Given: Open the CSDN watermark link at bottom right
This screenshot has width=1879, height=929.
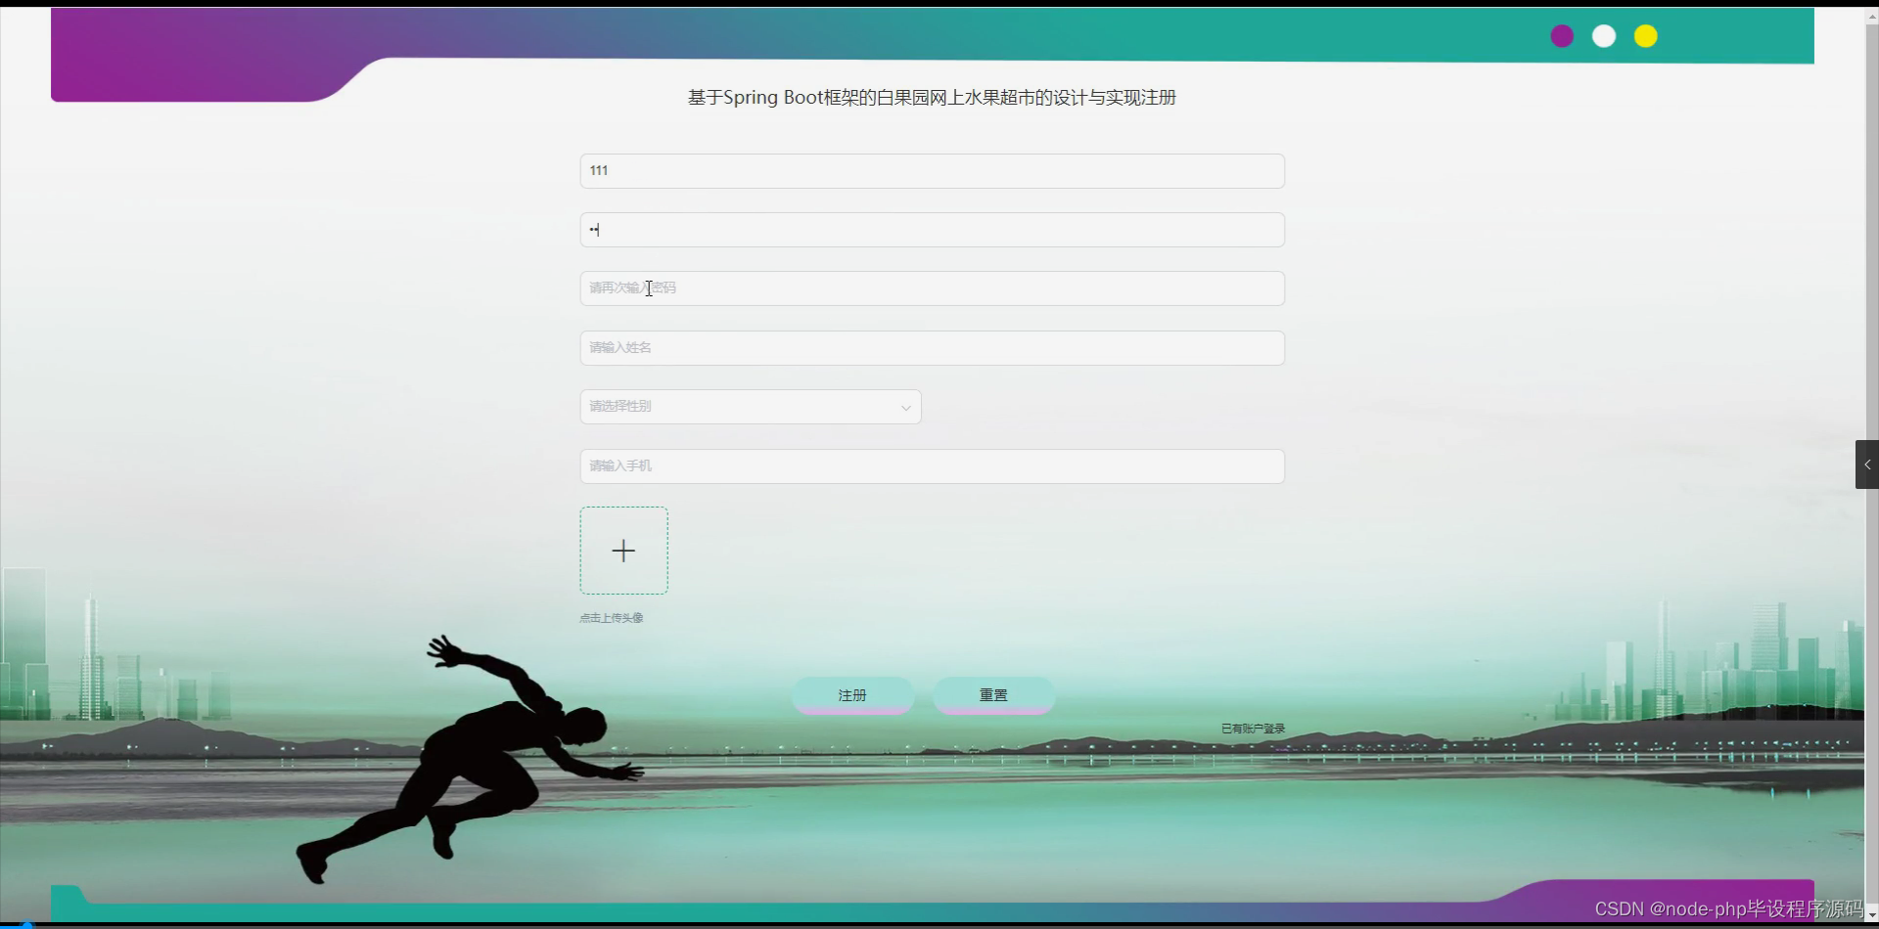Looking at the screenshot, I should (1722, 907).
